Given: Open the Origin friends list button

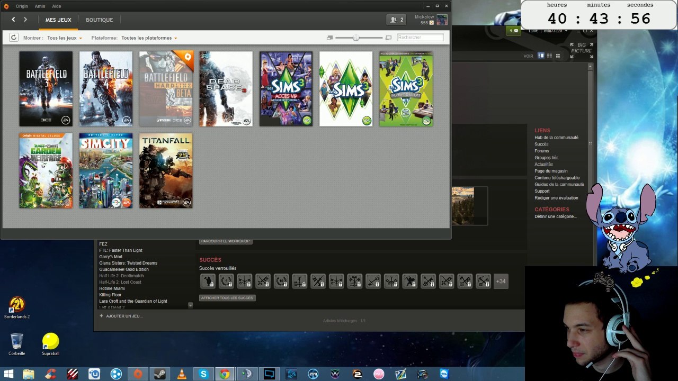Looking at the screenshot, I should coord(396,20).
